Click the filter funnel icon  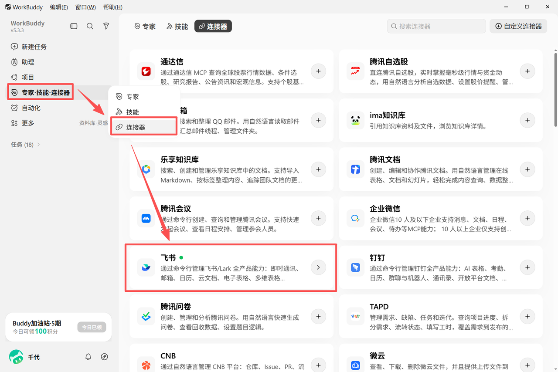point(106,26)
